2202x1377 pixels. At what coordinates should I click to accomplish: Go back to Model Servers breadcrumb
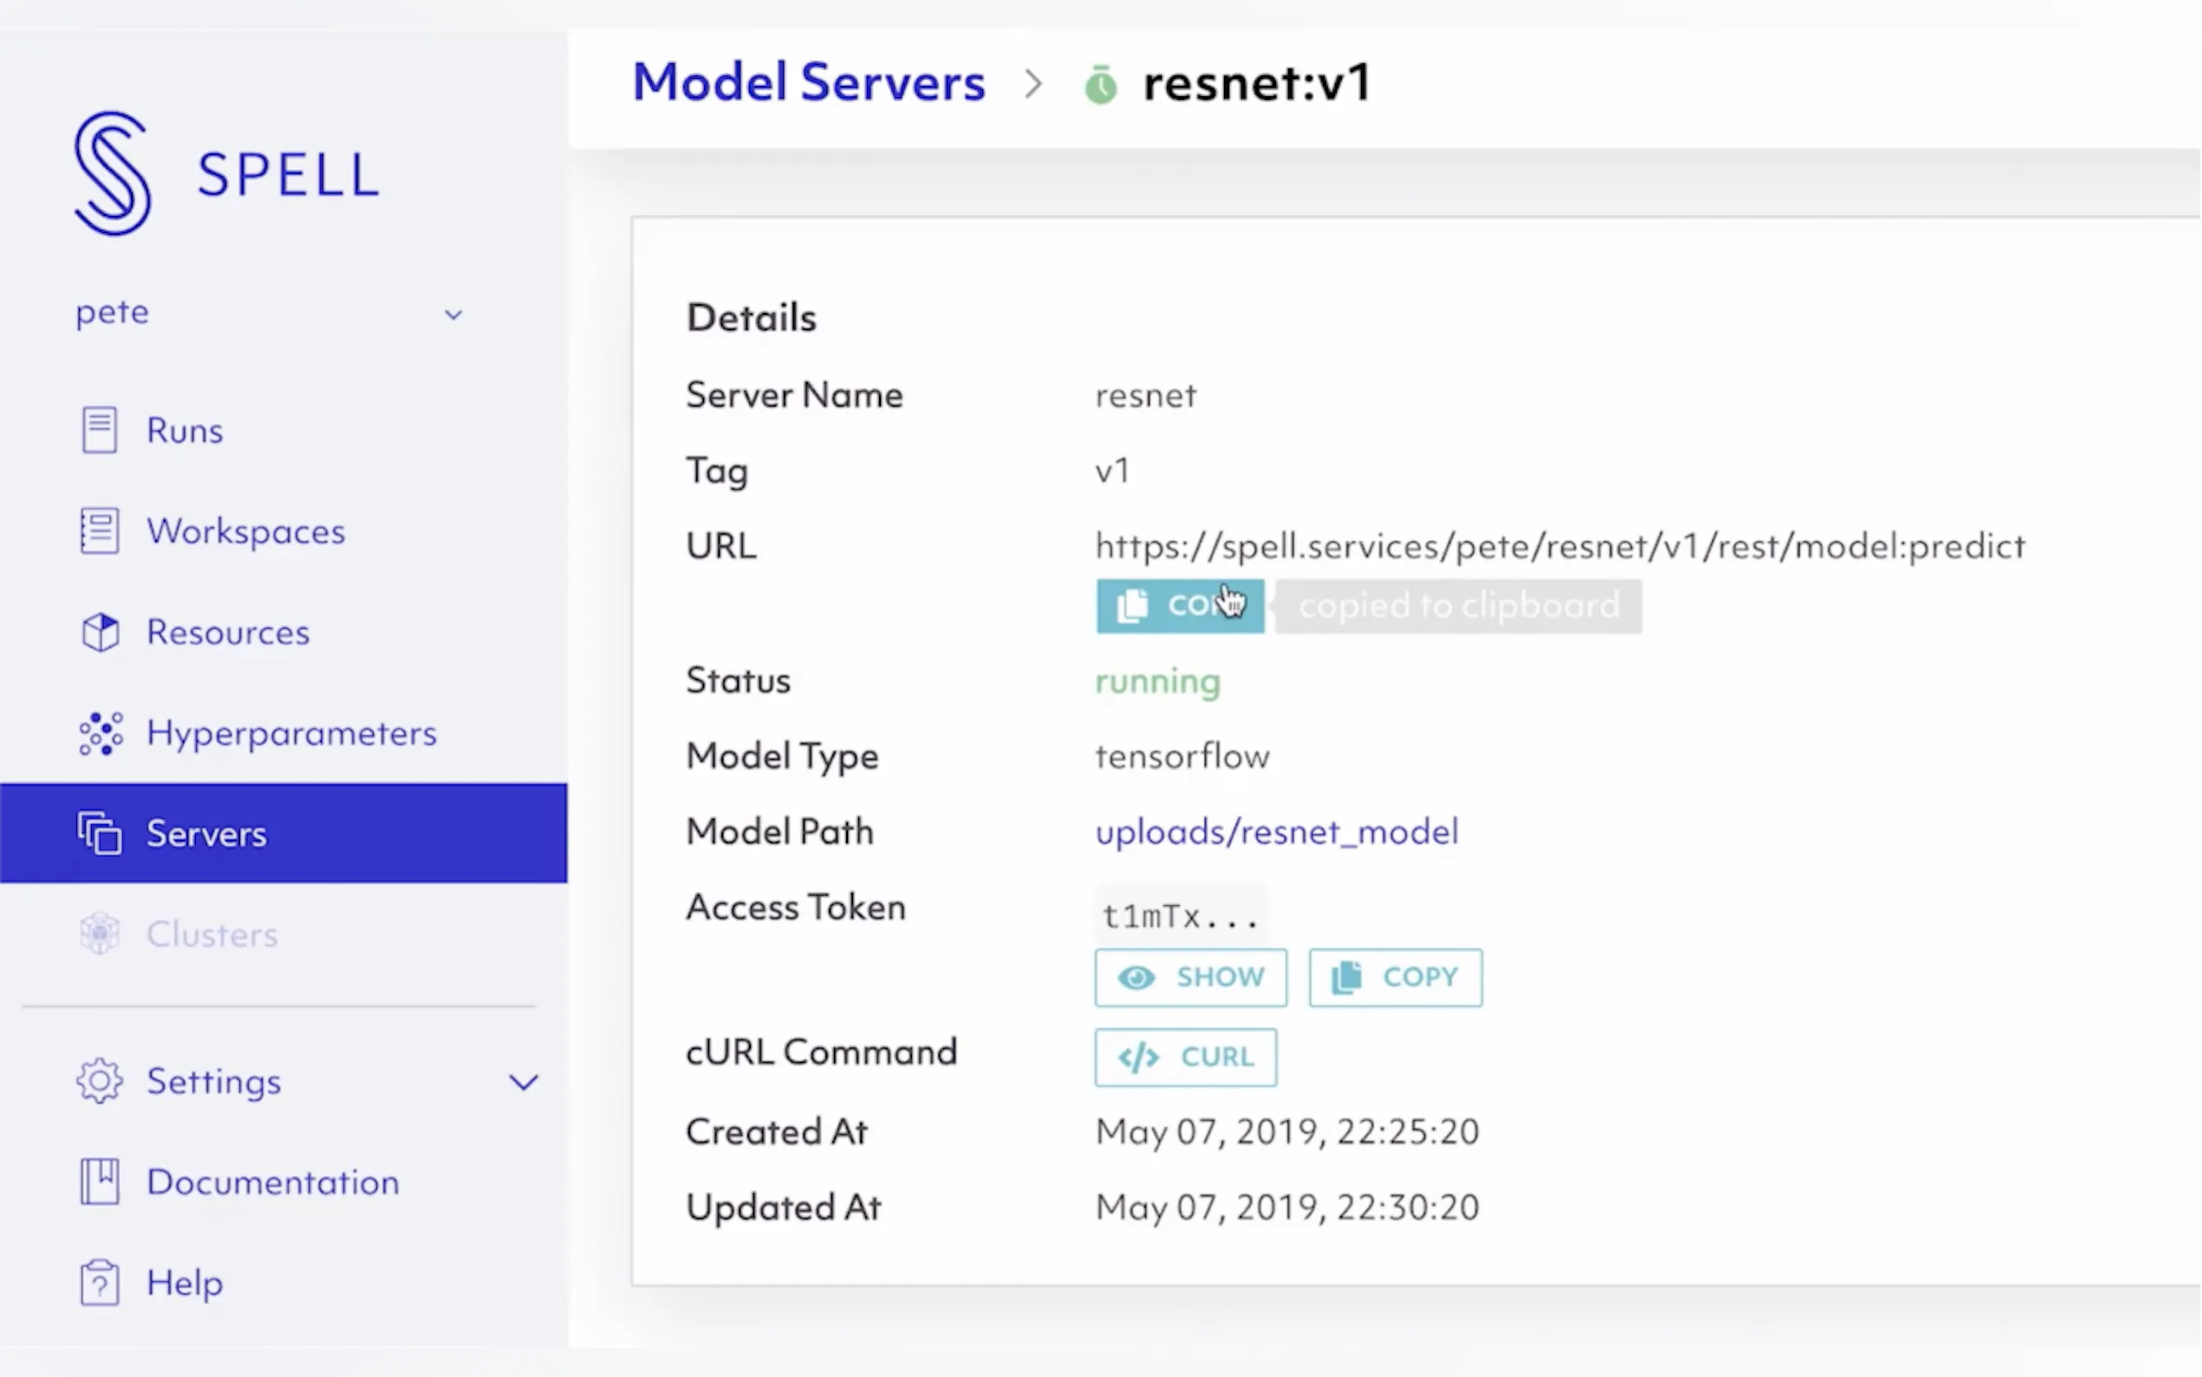808,83
